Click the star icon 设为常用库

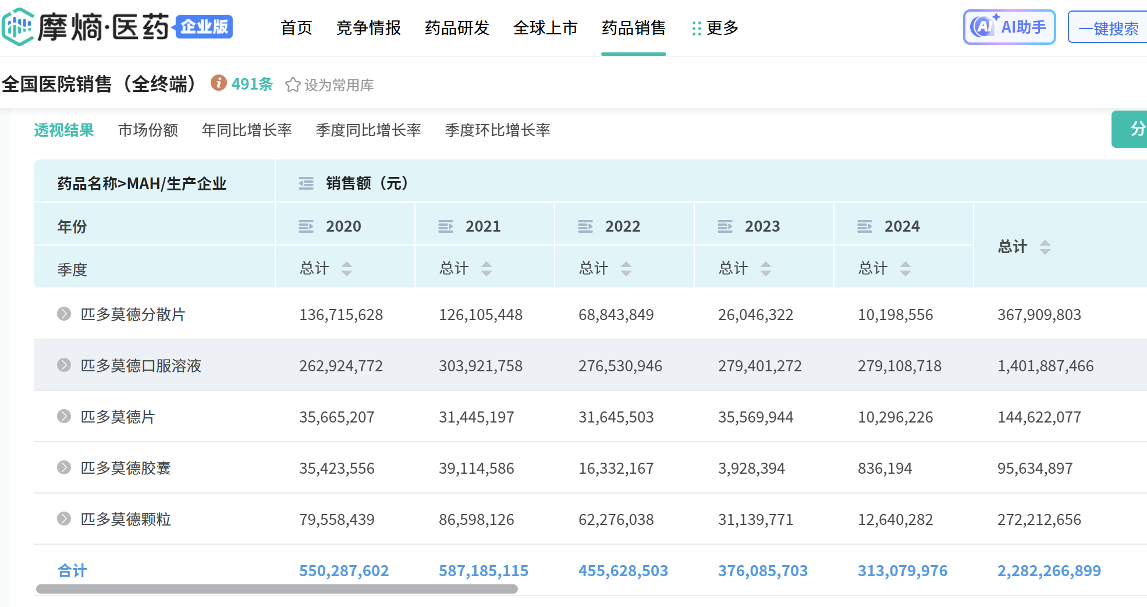(293, 85)
